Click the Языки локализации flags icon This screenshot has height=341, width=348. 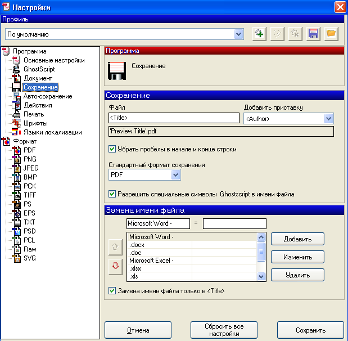[x=16, y=132]
